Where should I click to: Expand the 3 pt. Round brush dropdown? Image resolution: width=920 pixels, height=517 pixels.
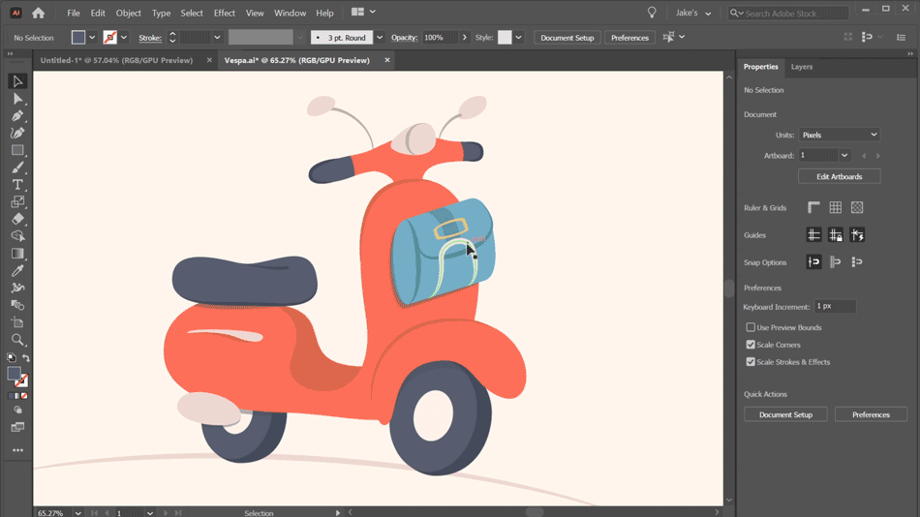coord(380,38)
